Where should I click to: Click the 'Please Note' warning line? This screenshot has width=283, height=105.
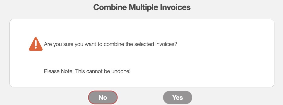pos(87,71)
